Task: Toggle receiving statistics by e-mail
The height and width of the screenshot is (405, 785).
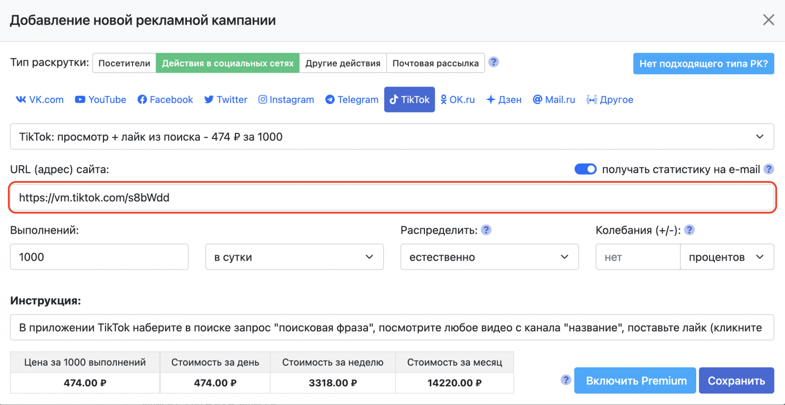Action: 585,169
